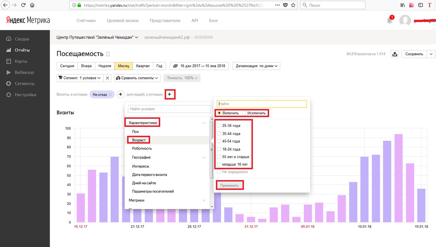Open Отчёты in the sidebar
Image resolution: width=436 pixels, height=247 pixels.
[22, 50]
